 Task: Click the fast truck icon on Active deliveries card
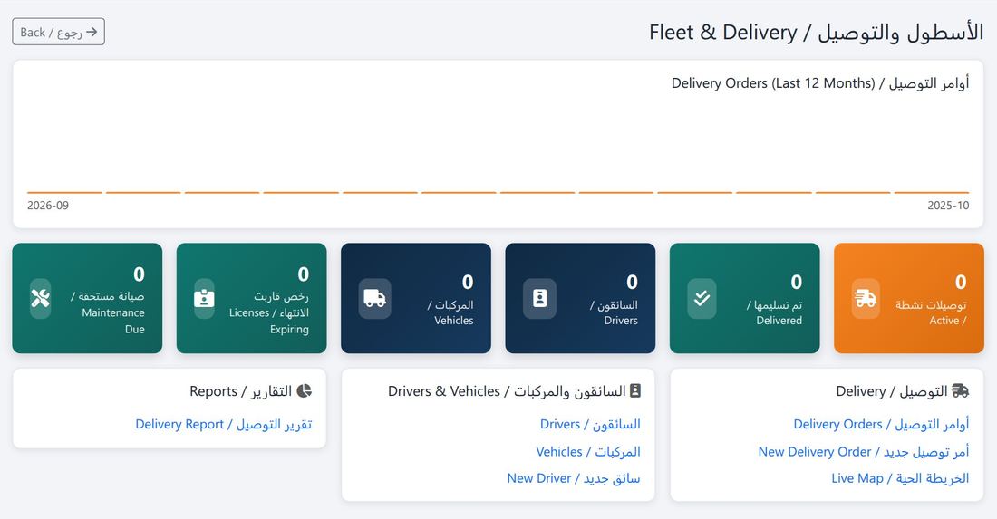click(866, 298)
